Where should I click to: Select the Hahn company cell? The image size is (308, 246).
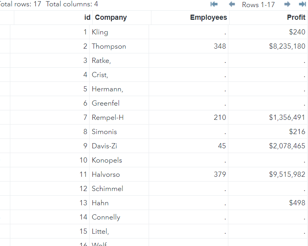point(100,203)
